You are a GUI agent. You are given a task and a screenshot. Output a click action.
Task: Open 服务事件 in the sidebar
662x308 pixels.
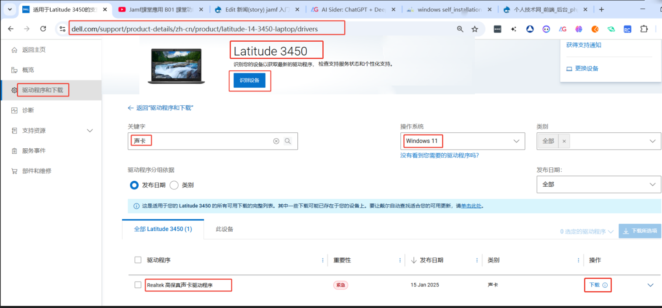coord(34,151)
